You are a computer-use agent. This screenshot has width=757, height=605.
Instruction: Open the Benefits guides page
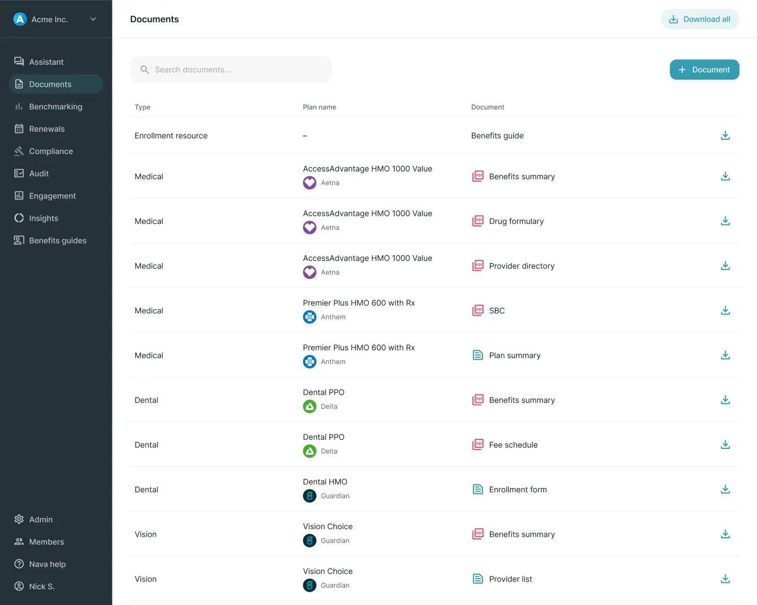tap(57, 240)
